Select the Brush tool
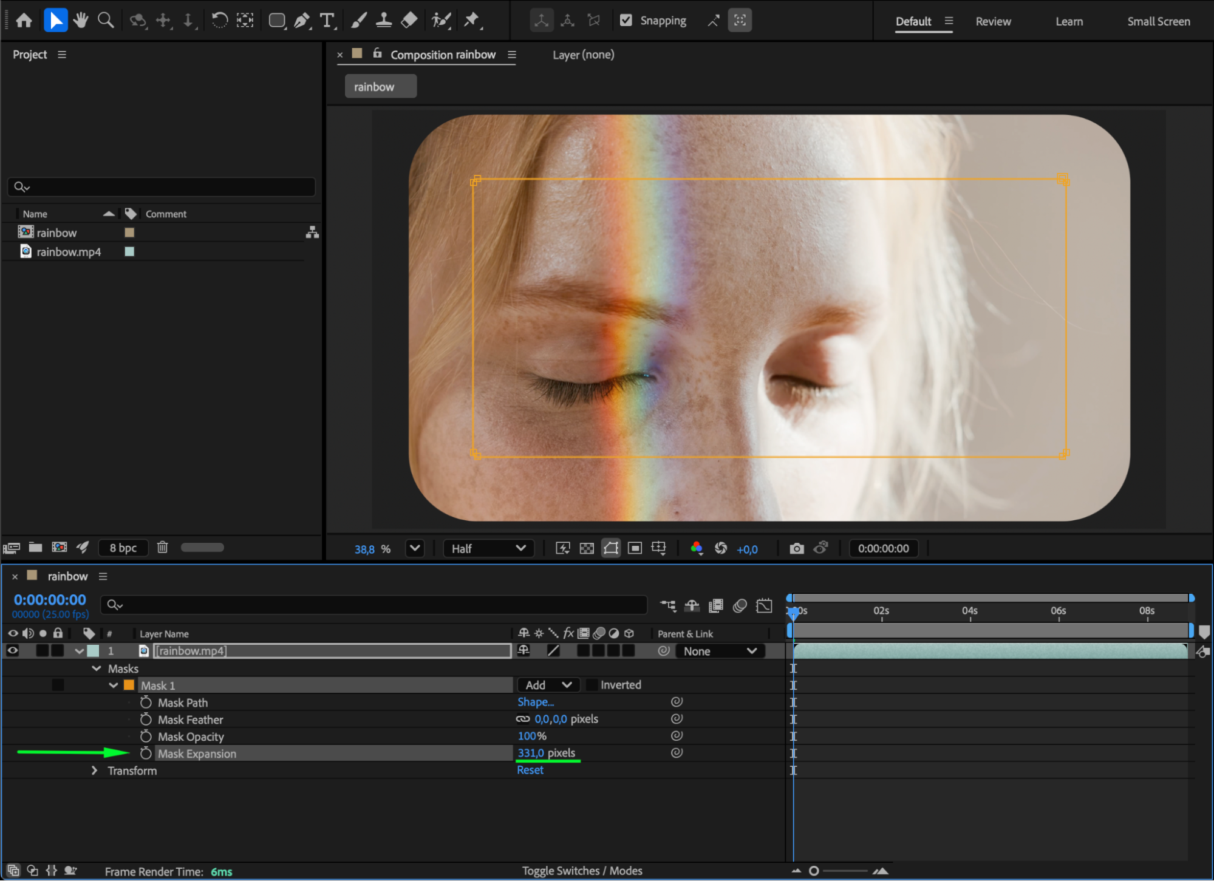This screenshot has width=1214, height=881. [x=358, y=21]
